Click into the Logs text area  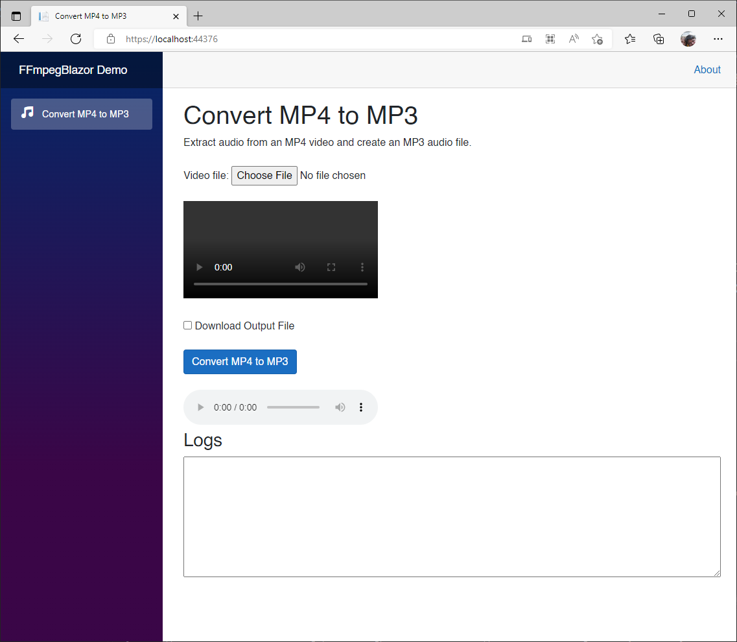click(x=452, y=516)
